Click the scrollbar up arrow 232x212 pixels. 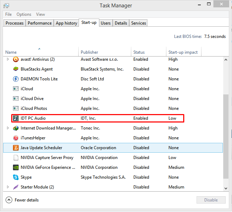226,60
